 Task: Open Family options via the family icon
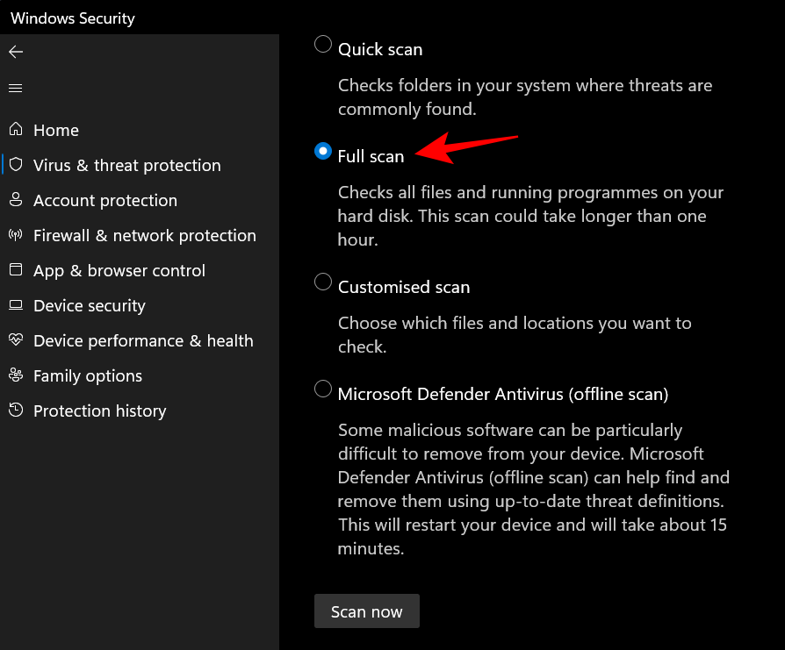(x=16, y=375)
